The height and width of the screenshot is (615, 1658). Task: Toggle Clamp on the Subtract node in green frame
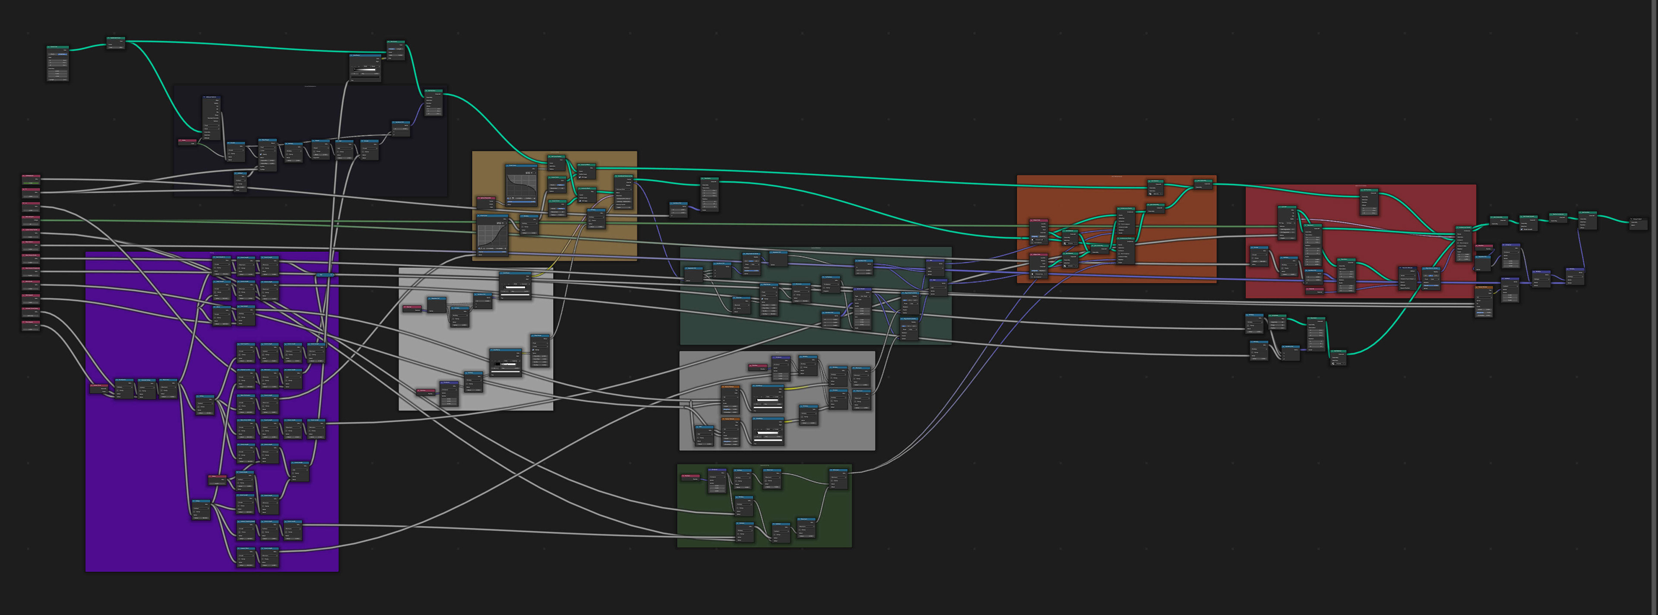[774, 535]
